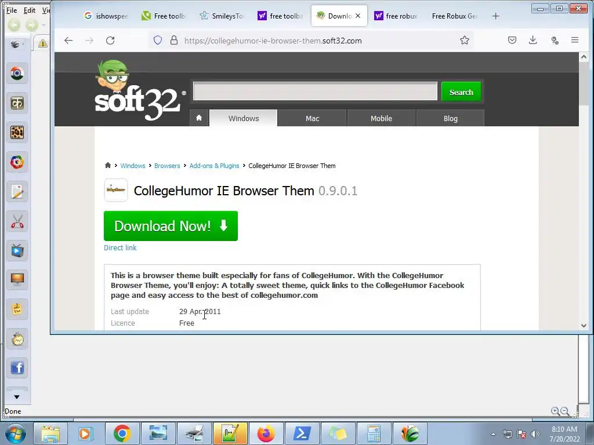The height and width of the screenshot is (445, 594).
Task: Click the green Search button
Action: [x=461, y=92]
